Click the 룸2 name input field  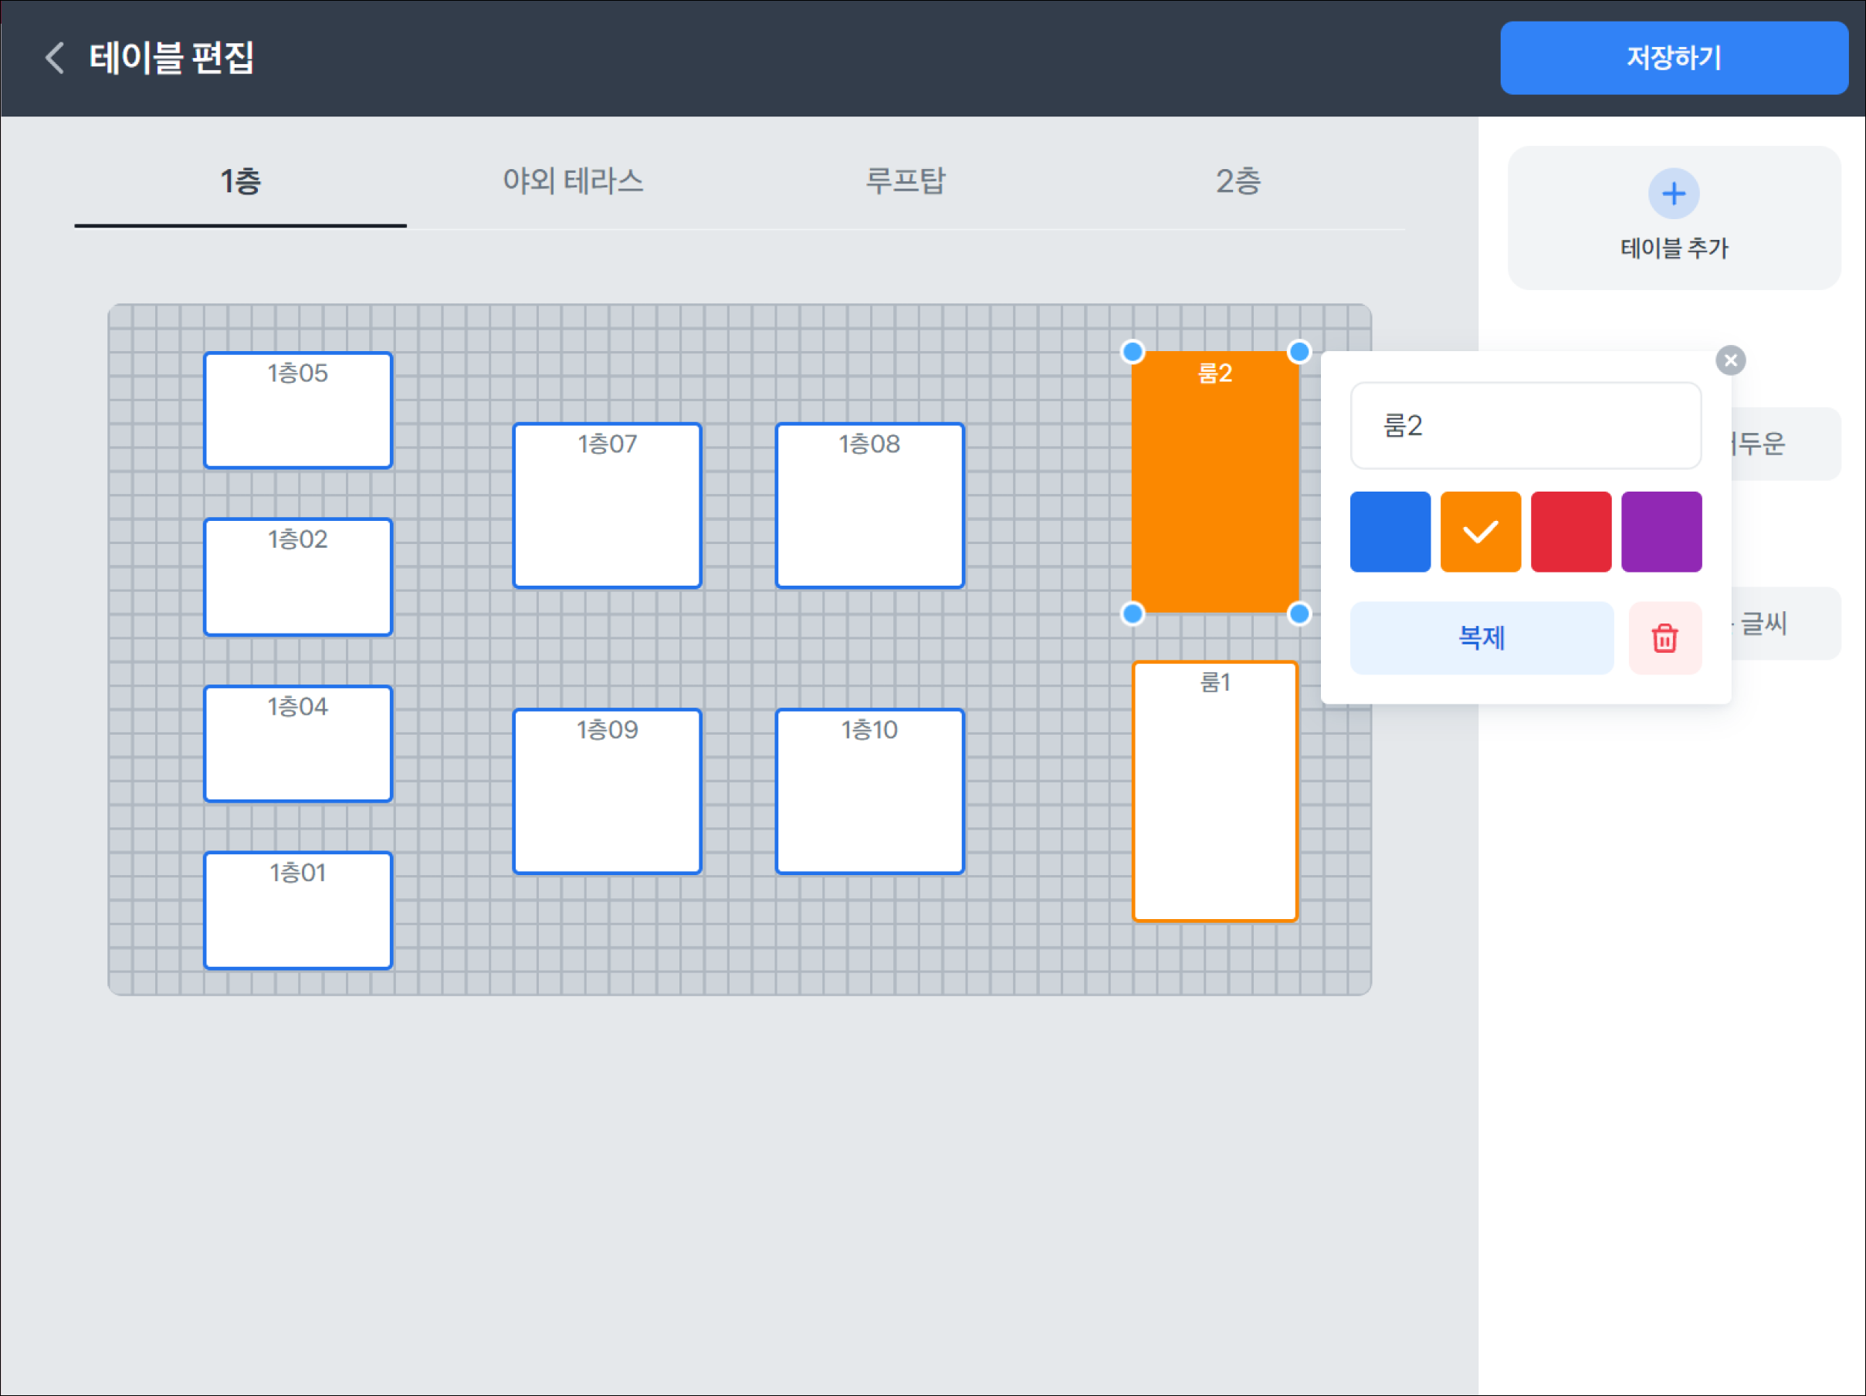click(x=1526, y=426)
